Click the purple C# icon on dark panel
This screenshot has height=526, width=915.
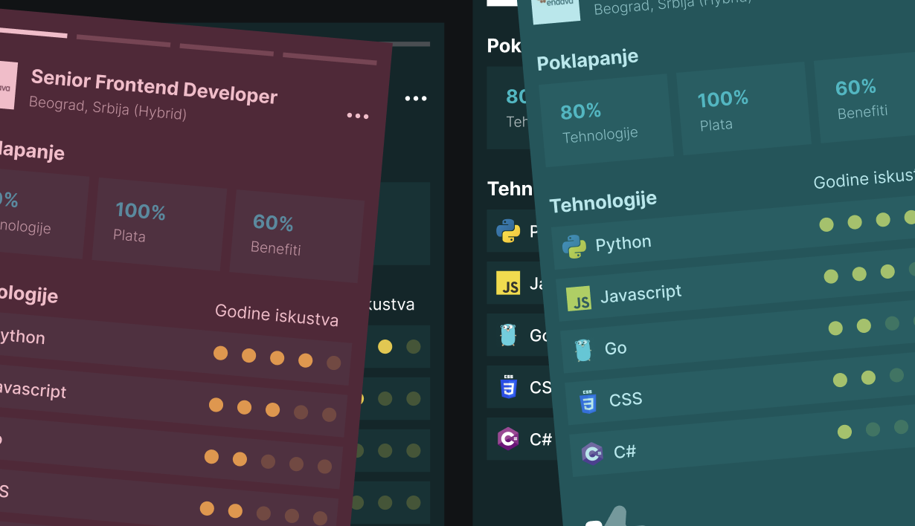[508, 439]
